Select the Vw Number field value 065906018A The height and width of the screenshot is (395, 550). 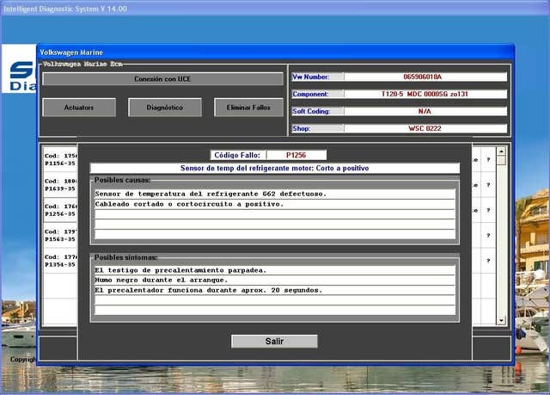(x=425, y=77)
